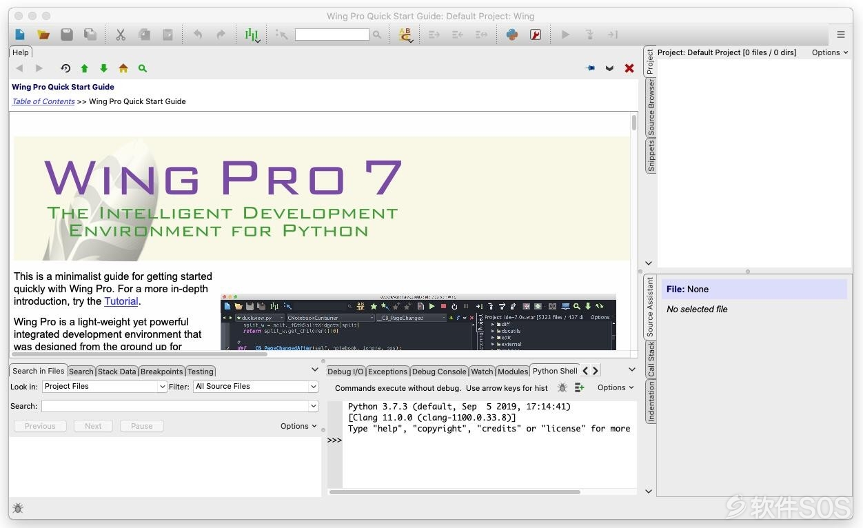Click the Copy toolbar icon

pyautogui.click(x=144, y=34)
